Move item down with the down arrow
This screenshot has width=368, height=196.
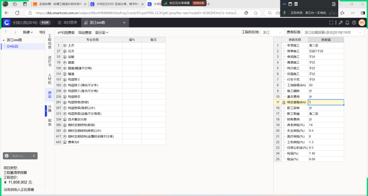[15, 32]
